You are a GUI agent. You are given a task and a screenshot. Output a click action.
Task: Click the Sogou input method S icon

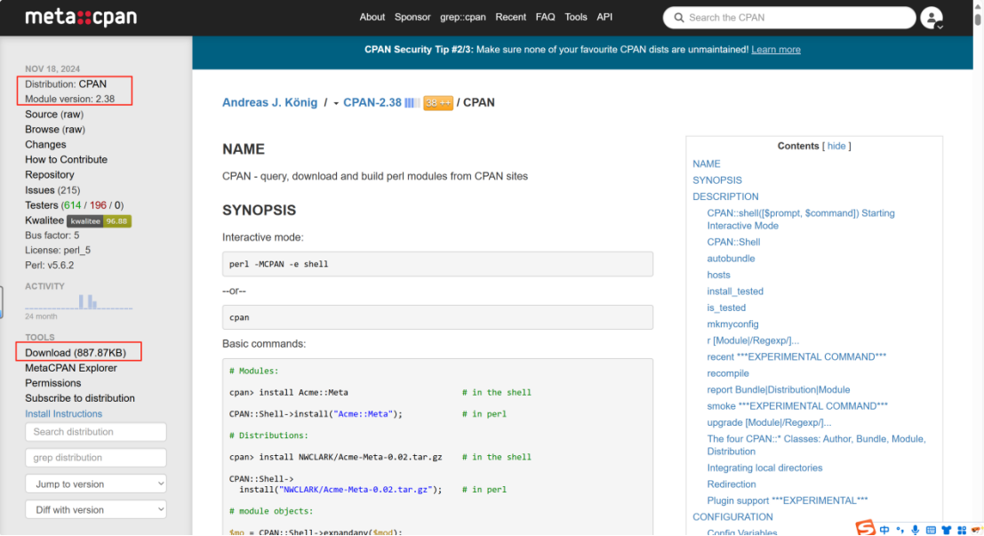coord(865,528)
